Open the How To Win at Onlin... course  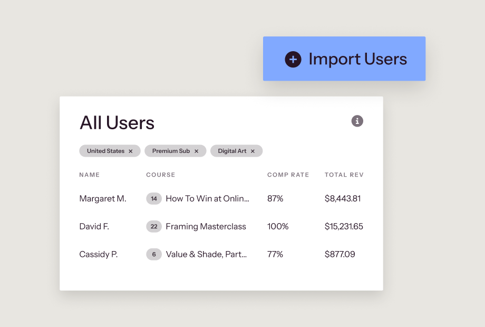207,199
